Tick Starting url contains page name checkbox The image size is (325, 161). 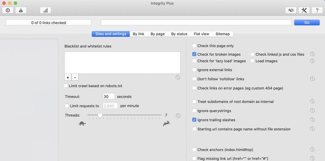(194, 129)
